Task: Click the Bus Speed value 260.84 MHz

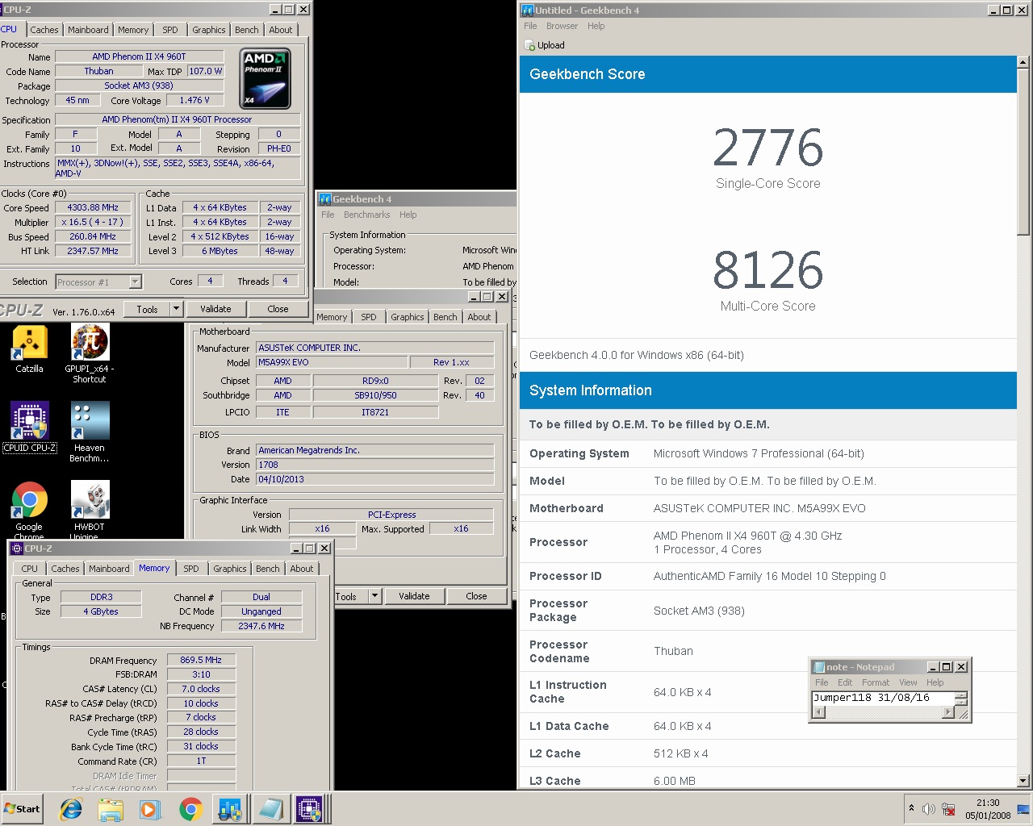Action: (93, 236)
